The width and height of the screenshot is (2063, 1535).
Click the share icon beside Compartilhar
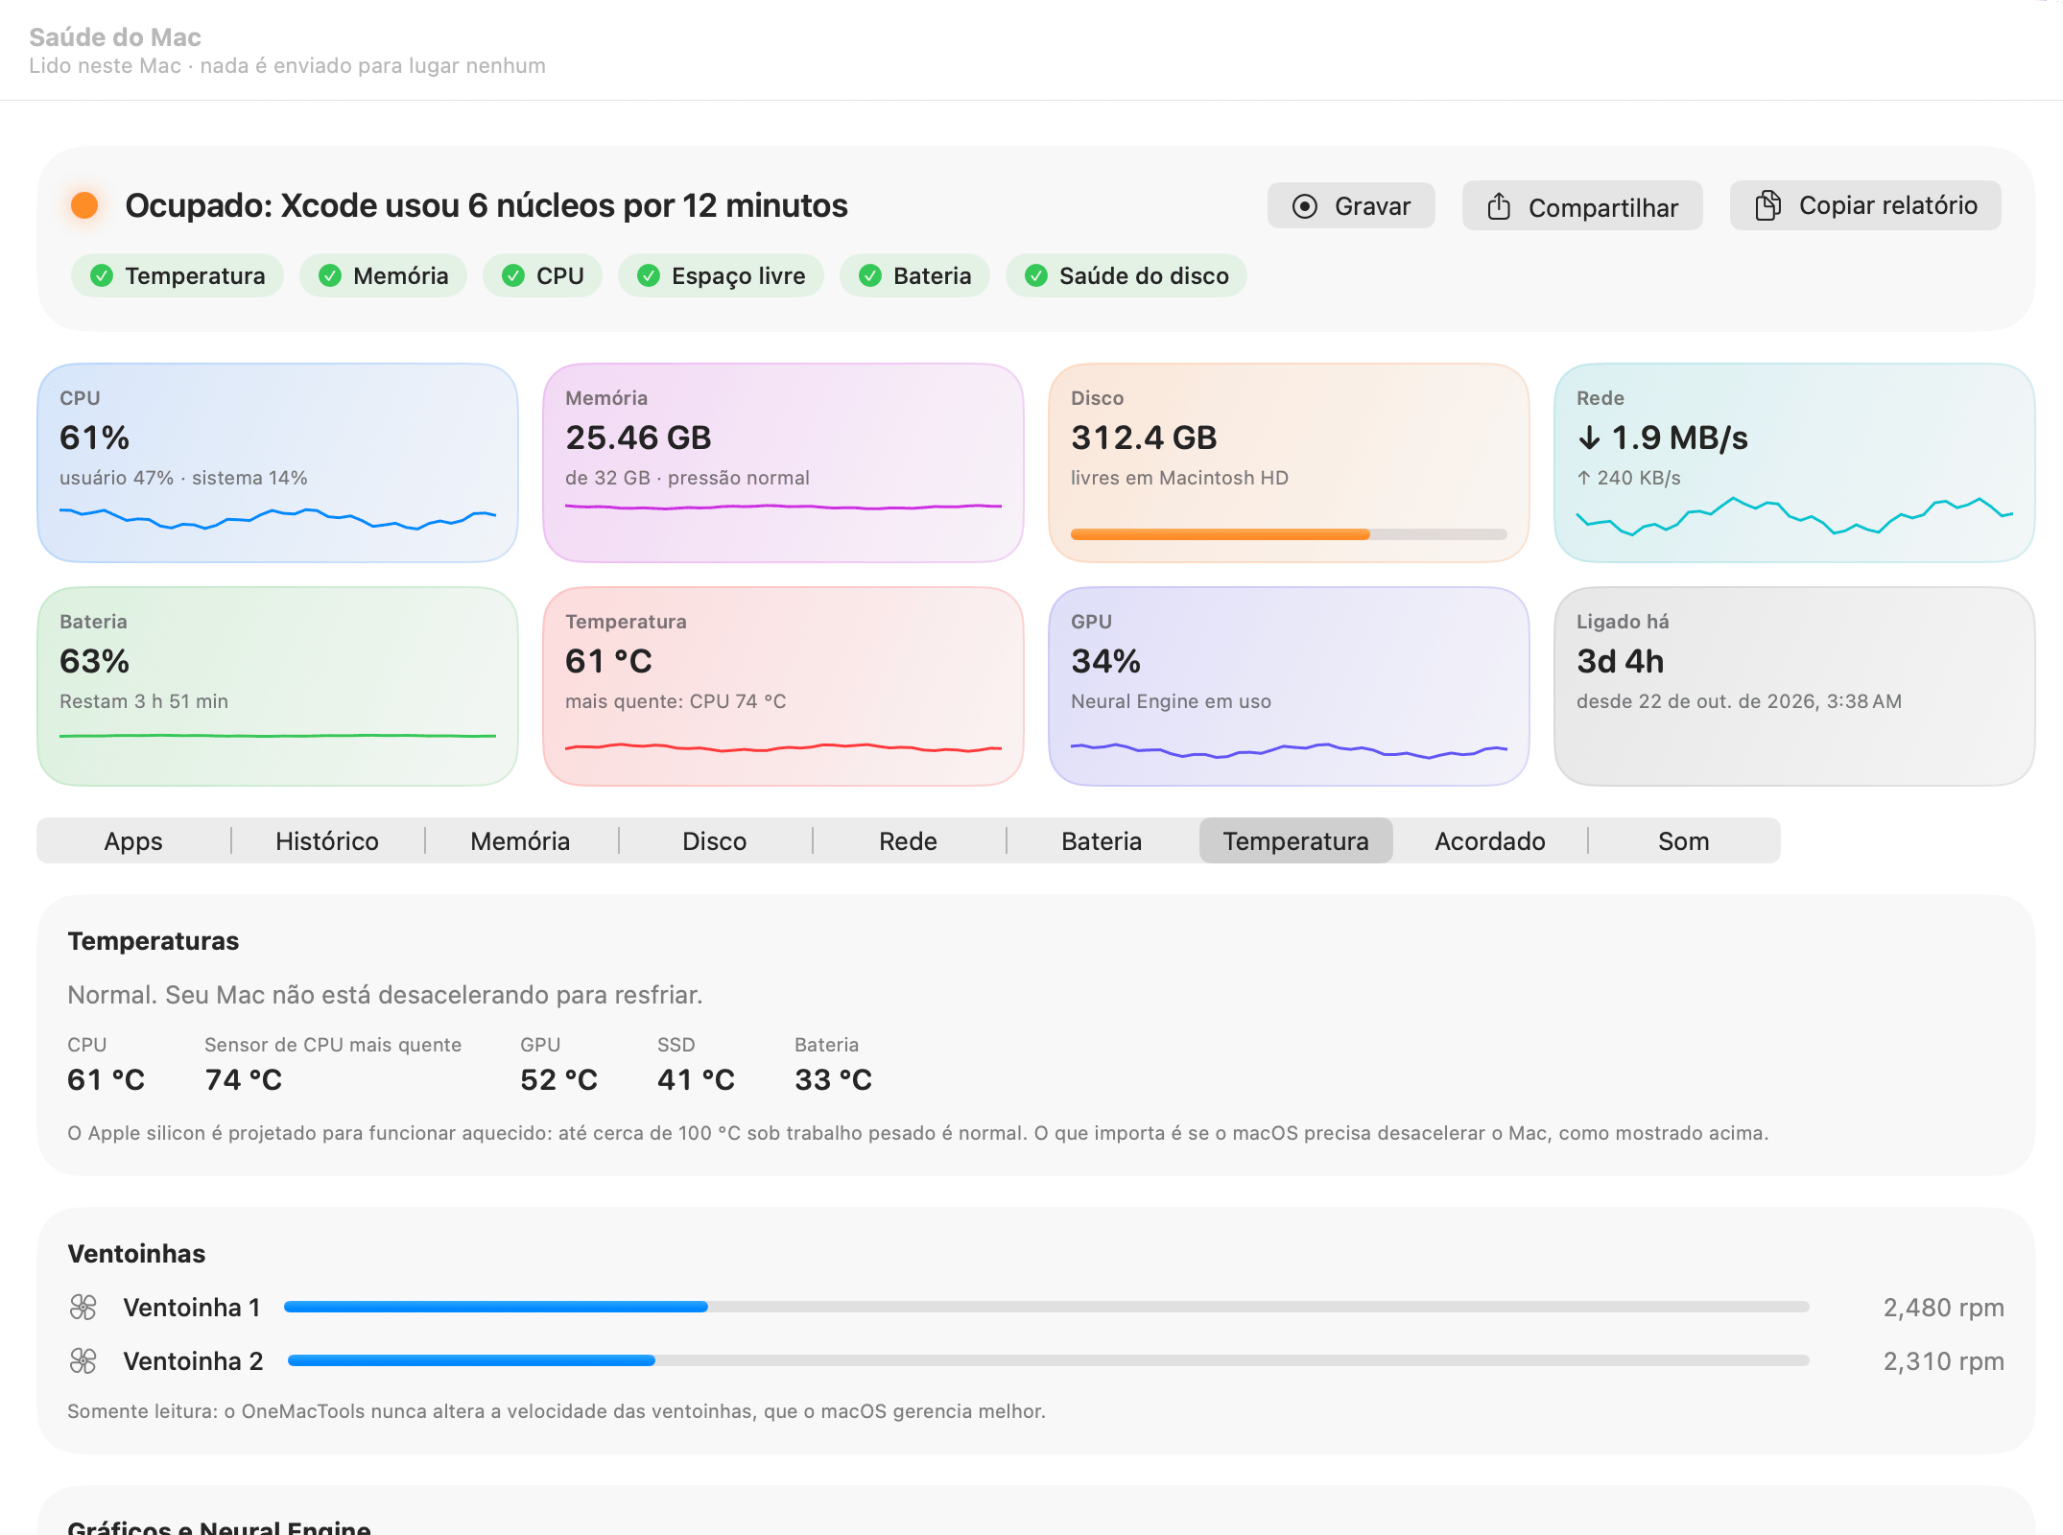(x=1499, y=206)
